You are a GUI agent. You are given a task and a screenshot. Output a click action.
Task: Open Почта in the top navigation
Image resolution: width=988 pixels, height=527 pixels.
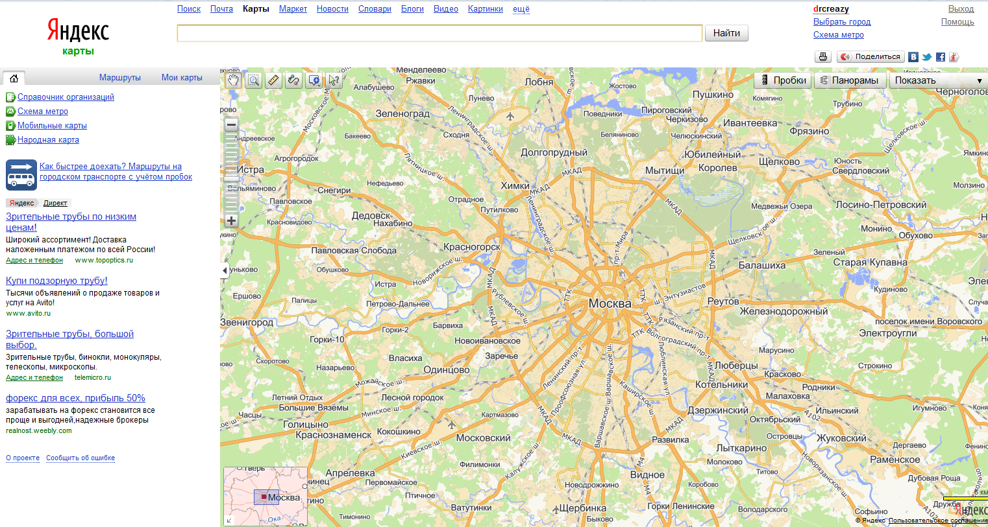click(221, 9)
